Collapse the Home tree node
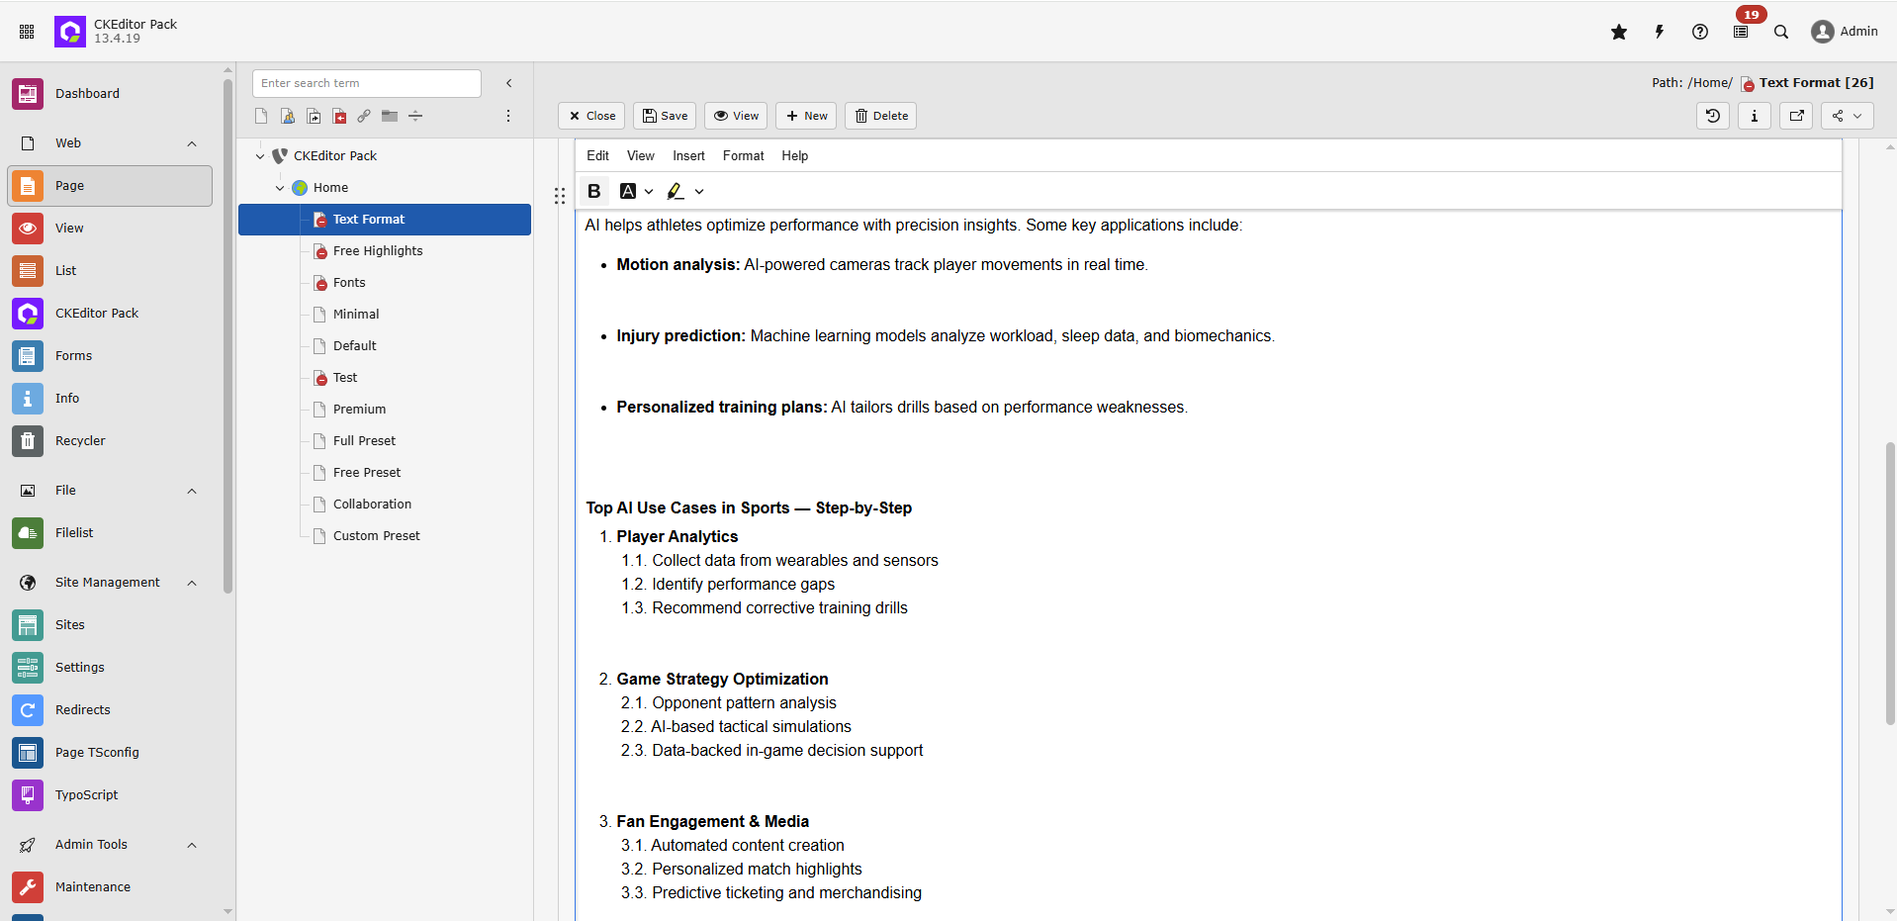The image size is (1897, 921). (280, 188)
